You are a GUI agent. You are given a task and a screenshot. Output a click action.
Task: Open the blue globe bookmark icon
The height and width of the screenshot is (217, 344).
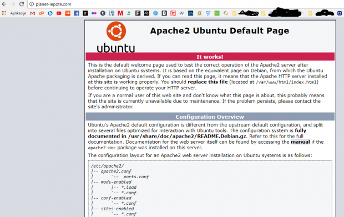click(50, 13)
